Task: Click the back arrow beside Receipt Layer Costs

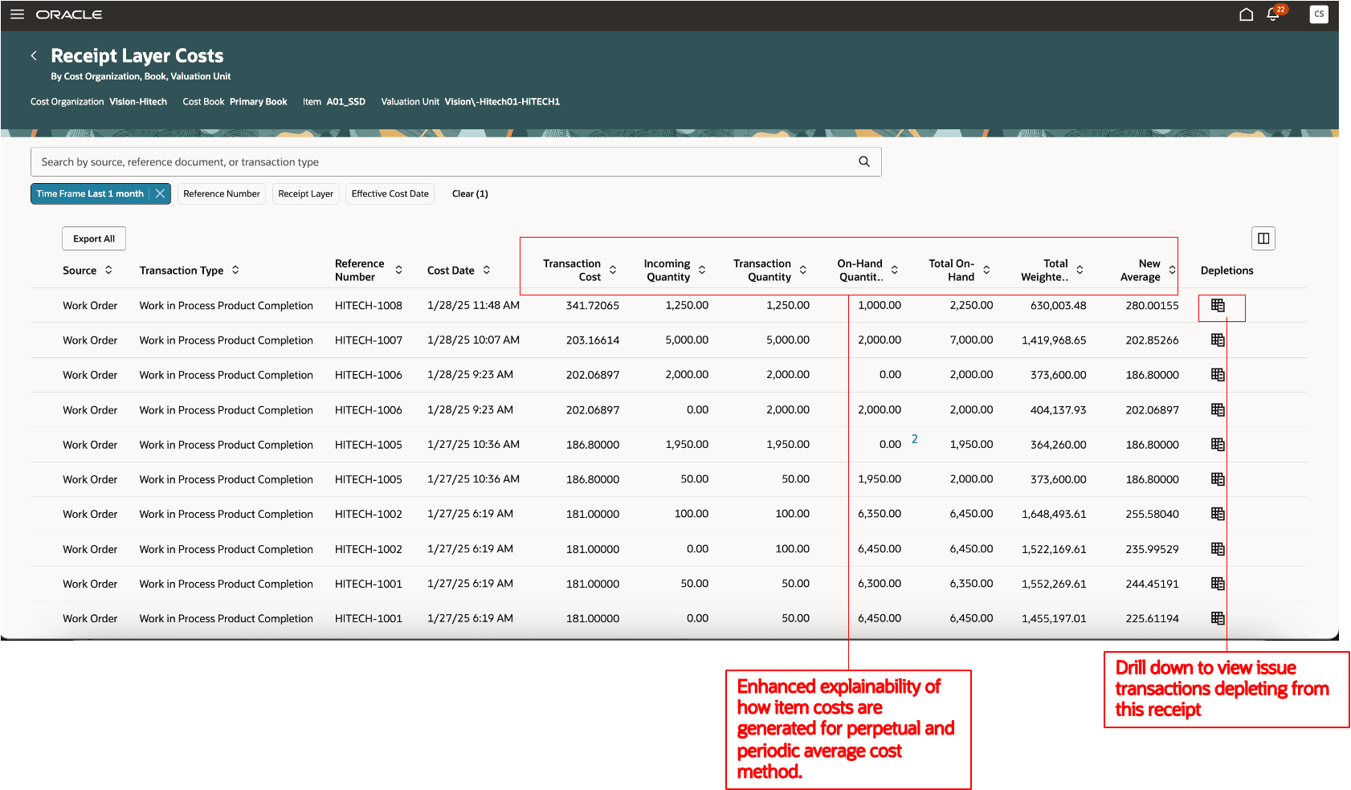Action: click(34, 55)
